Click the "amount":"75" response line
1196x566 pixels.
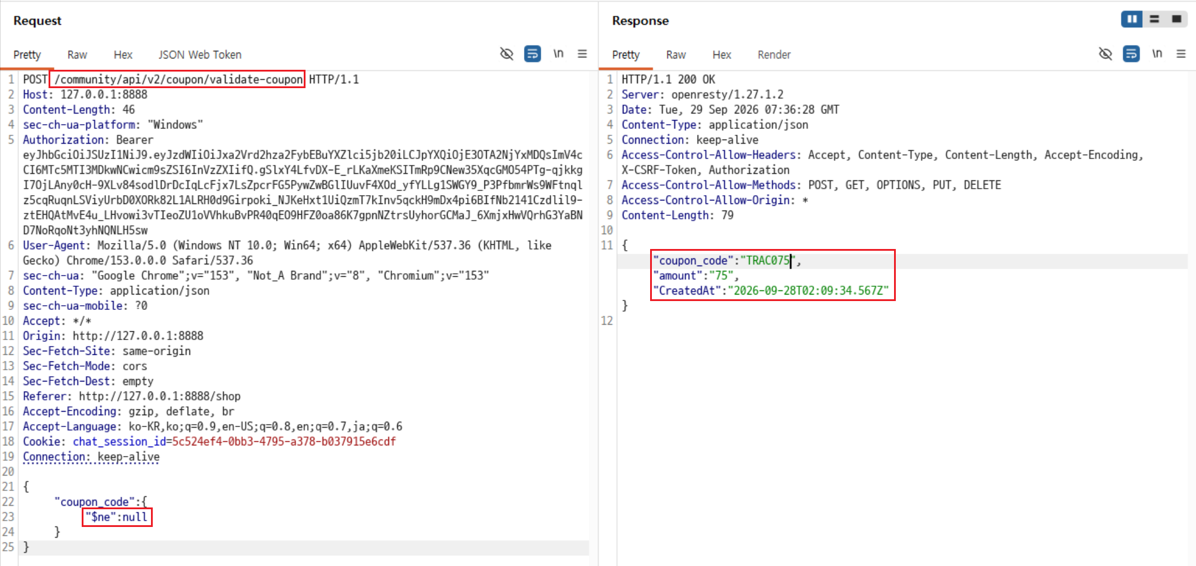point(696,275)
